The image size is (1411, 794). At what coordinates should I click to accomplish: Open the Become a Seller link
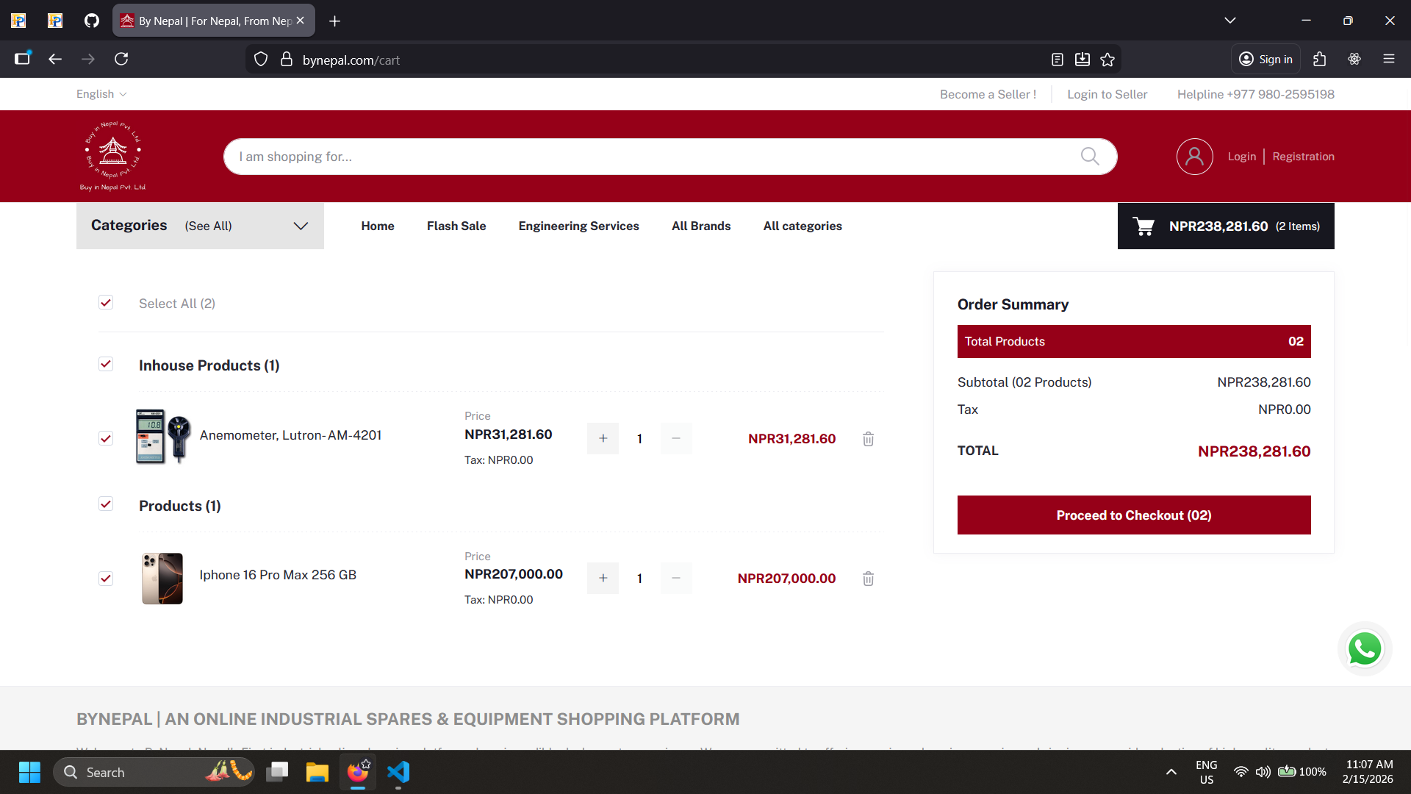pyautogui.click(x=988, y=94)
